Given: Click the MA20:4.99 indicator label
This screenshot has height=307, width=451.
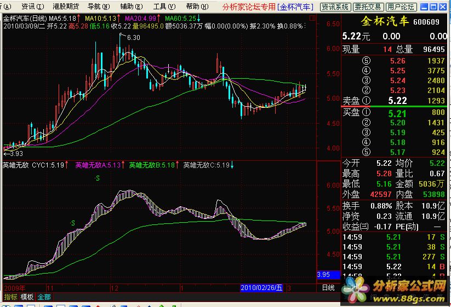Looking at the screenshot, I should tap(142, 19).
